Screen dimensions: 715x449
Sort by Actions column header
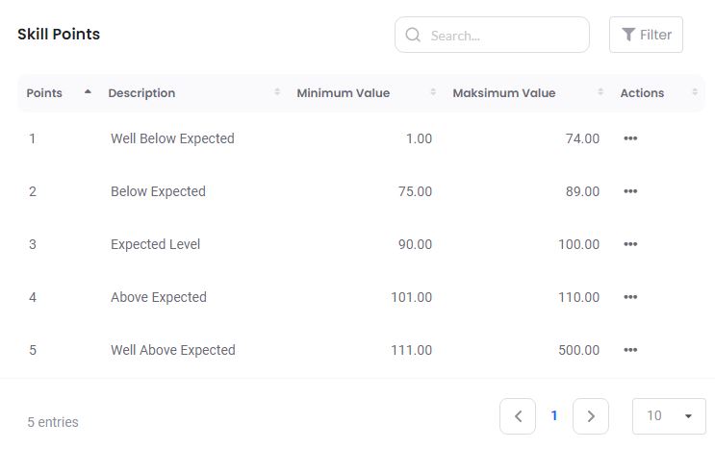pyautogui.click(x=642, y=93)
